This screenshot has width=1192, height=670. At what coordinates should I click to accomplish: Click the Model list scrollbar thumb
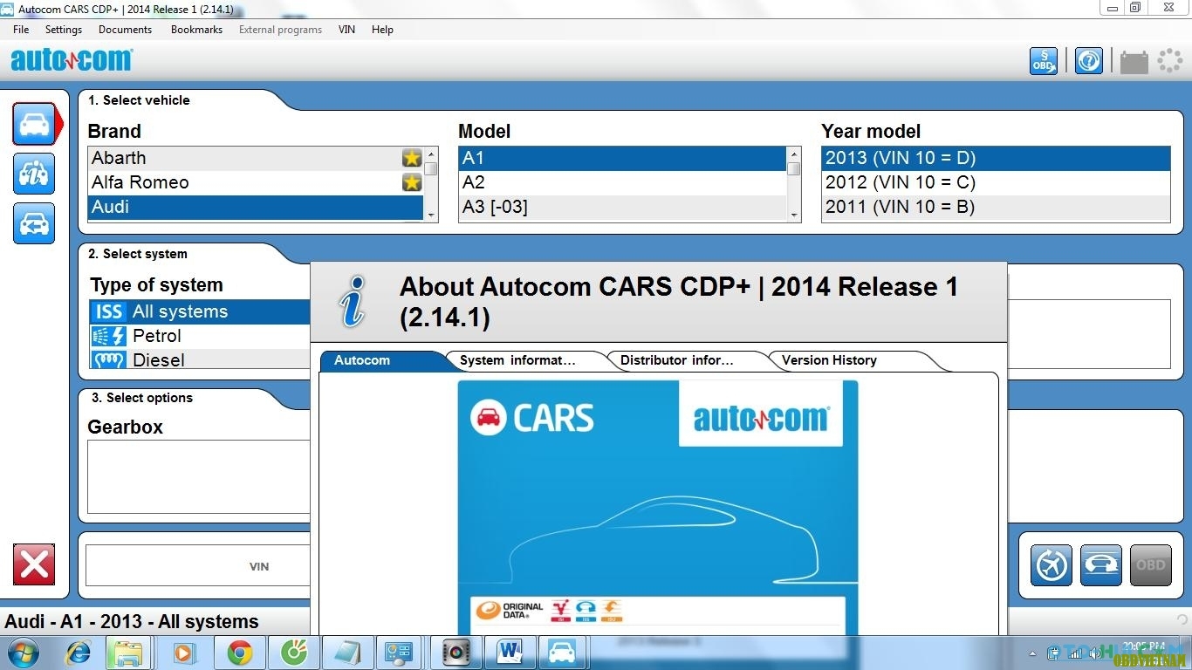[793, 168]
